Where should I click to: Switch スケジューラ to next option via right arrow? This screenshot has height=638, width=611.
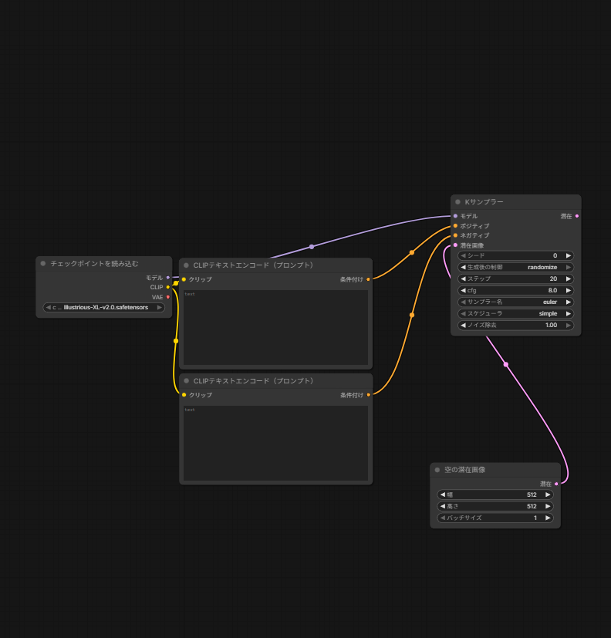click(569, 314)
